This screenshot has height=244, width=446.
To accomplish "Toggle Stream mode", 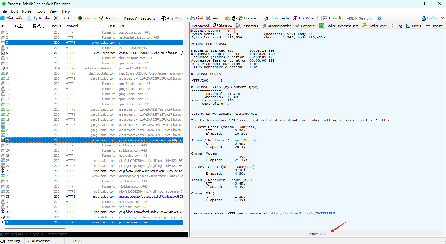I will (x=87, y=18).
